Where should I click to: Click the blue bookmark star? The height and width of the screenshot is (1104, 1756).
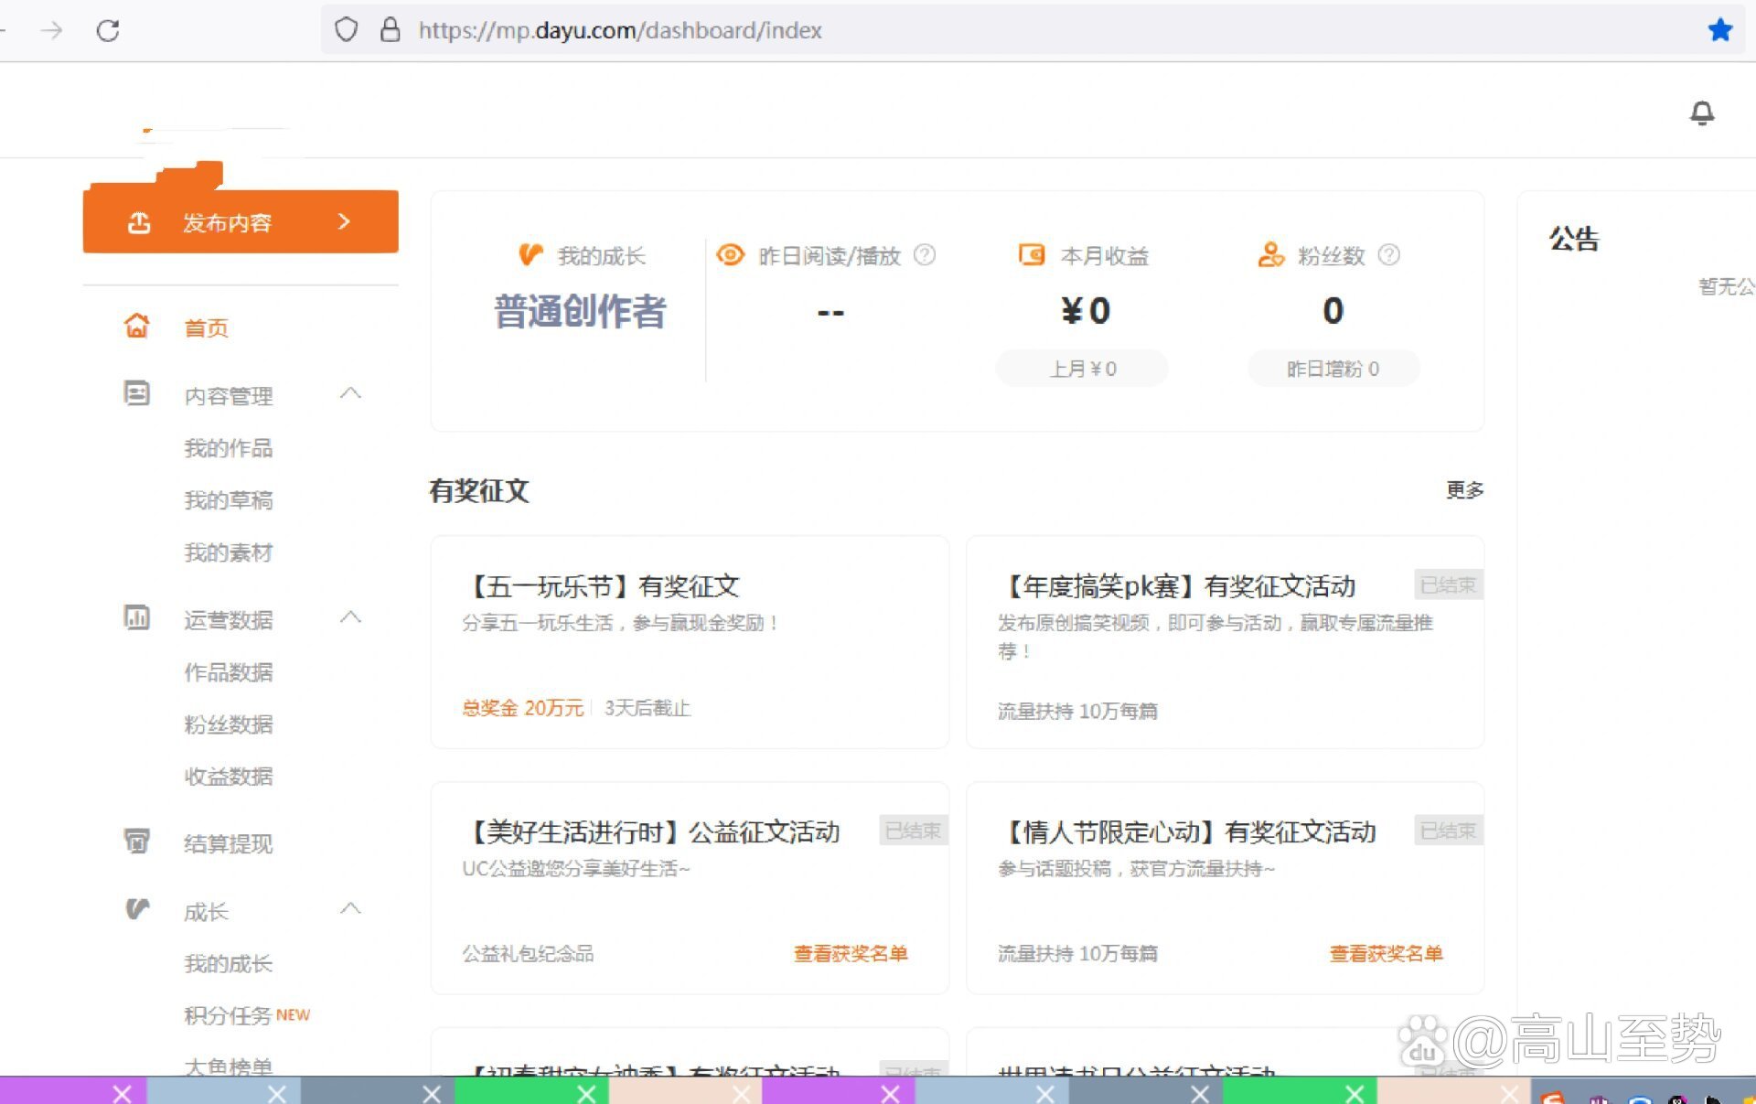click(x=1719, y=30)
